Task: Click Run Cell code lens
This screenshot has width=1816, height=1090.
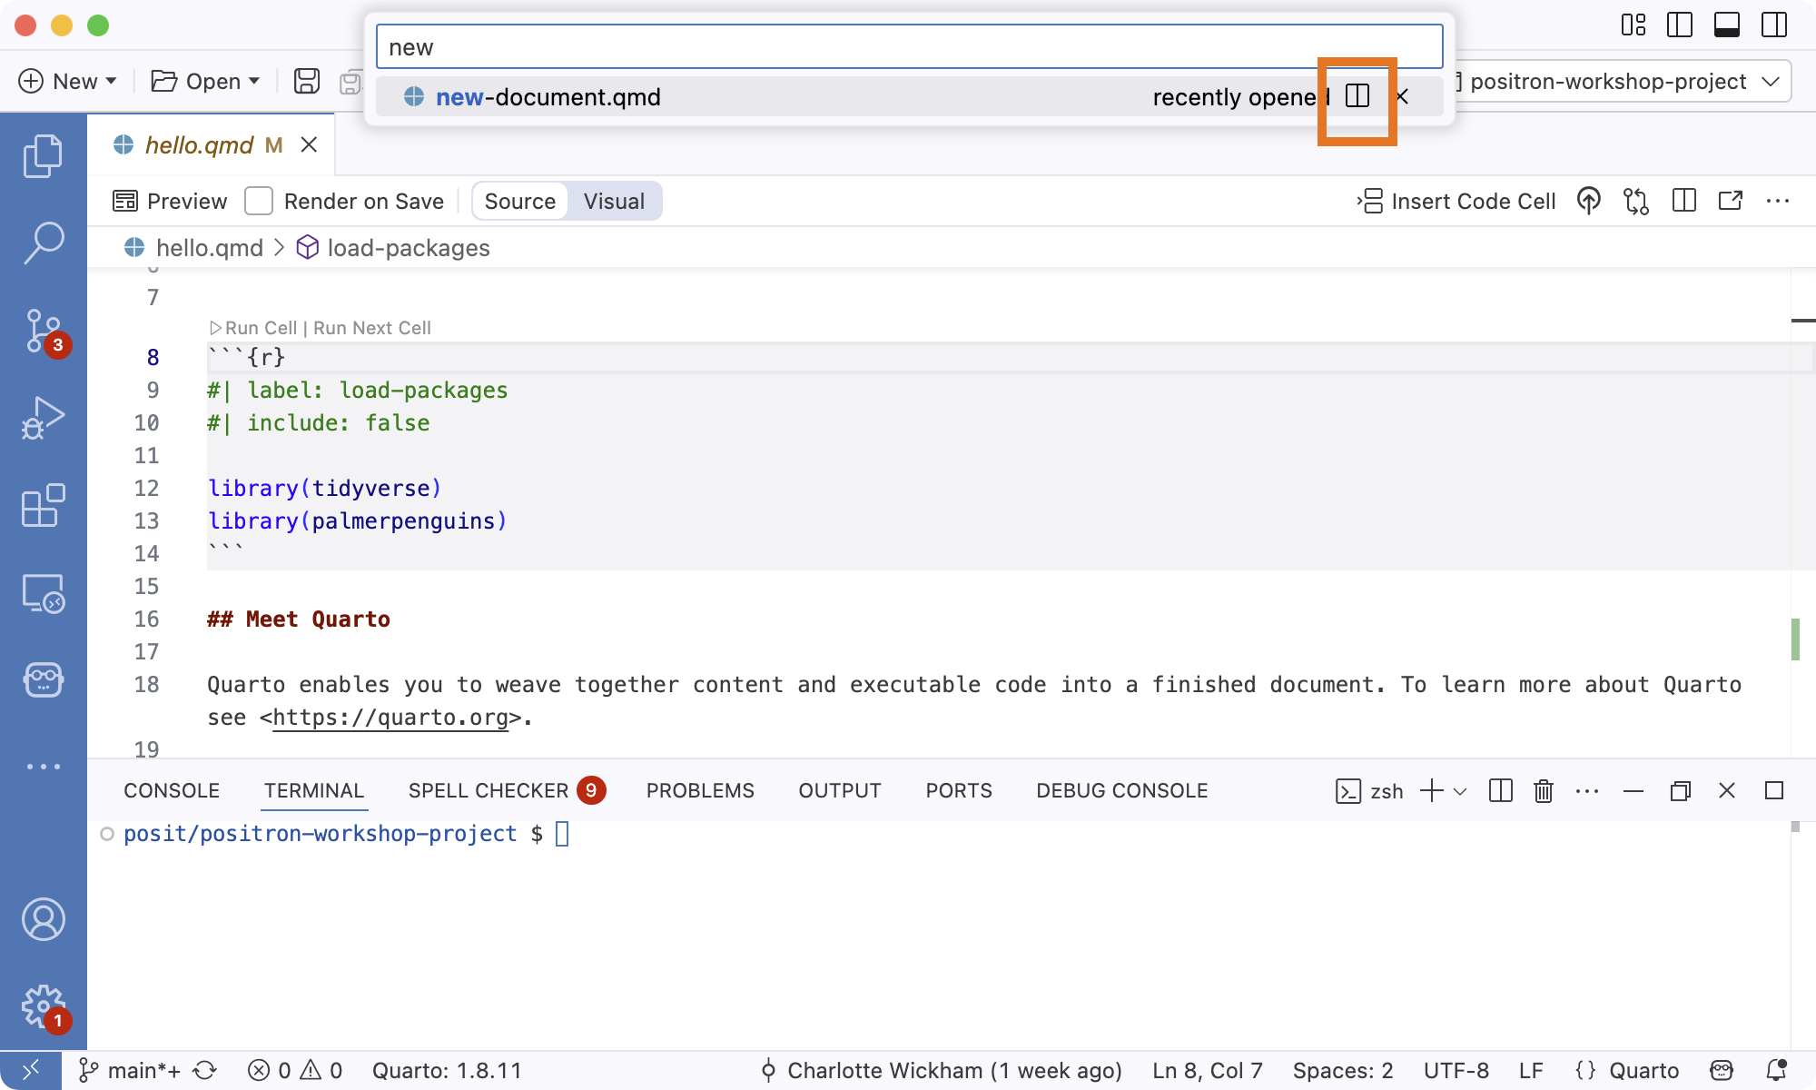Action: tap(253, 328)
